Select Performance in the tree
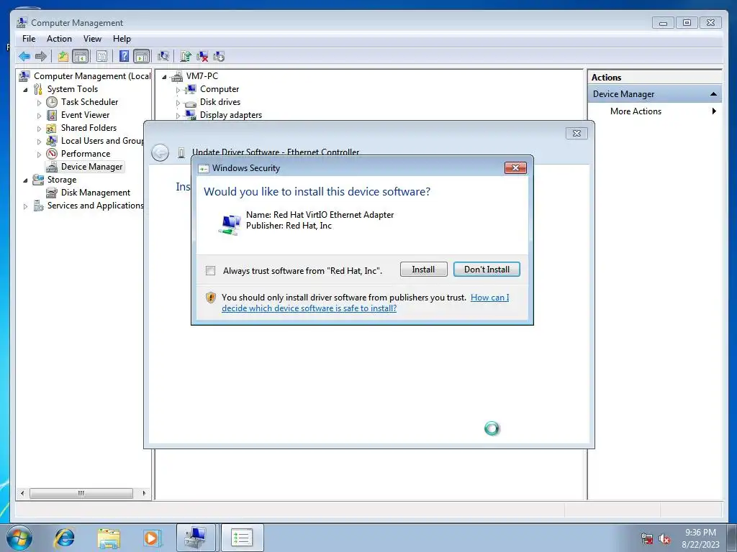The height and width of the screenshot is (552, 737). [x=86, y=154]
